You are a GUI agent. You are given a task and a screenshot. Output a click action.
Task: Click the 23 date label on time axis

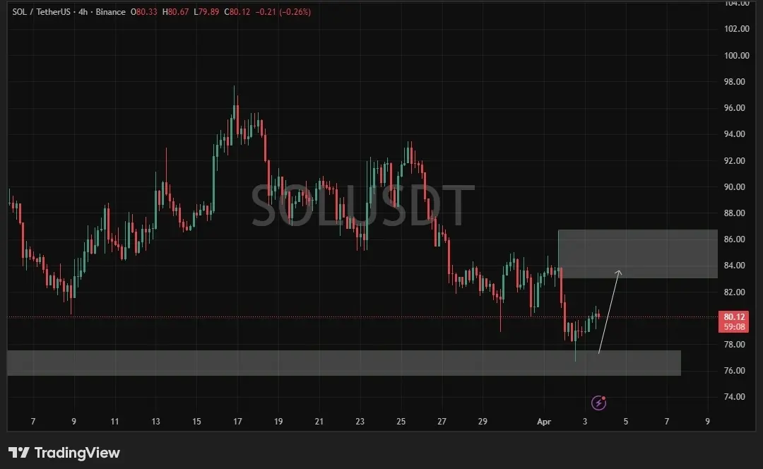[360, 421]
